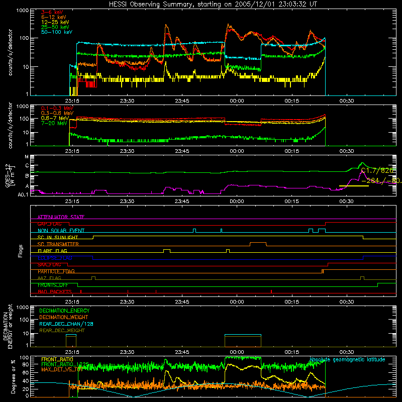The image size is (402, 402).
Task: Click the SC_TRANSMITTER raised pulse after 00:00
Action: click(x=258, y=244)
